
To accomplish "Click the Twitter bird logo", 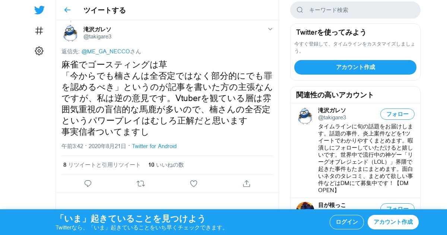I will [39, 10].
